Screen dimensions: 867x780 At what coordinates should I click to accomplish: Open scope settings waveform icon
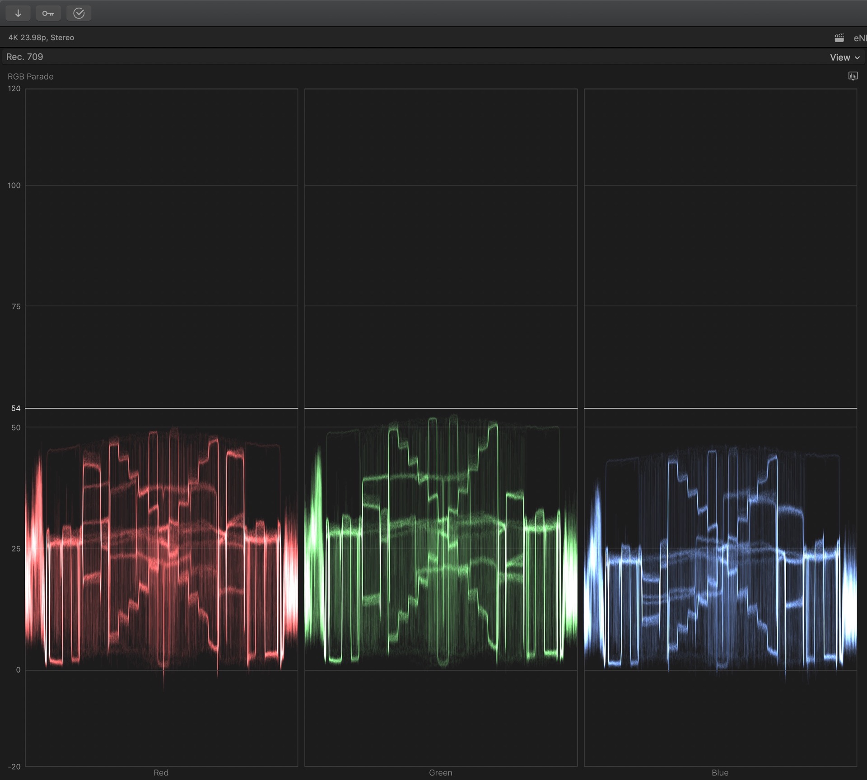[853, 76]
